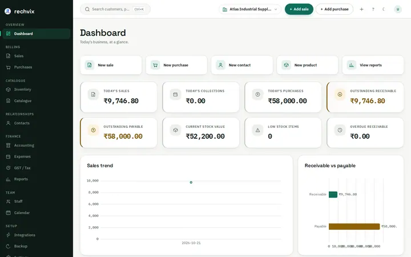This screenshot has height=257, width=411.
Task: Click Overdue Receivable clock icon
Action: click(x=340, y=130)
